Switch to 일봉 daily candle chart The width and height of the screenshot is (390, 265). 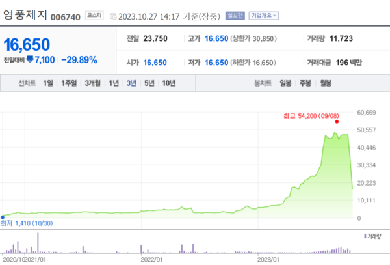[x=285, y=83]
